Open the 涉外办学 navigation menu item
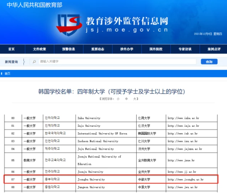Viewport: 227px width, 194px height. tap(127, 49)
